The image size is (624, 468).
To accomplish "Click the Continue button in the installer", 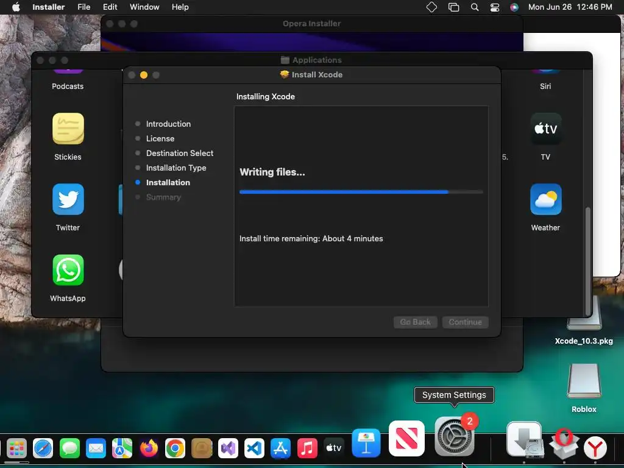I will [465, 322].
